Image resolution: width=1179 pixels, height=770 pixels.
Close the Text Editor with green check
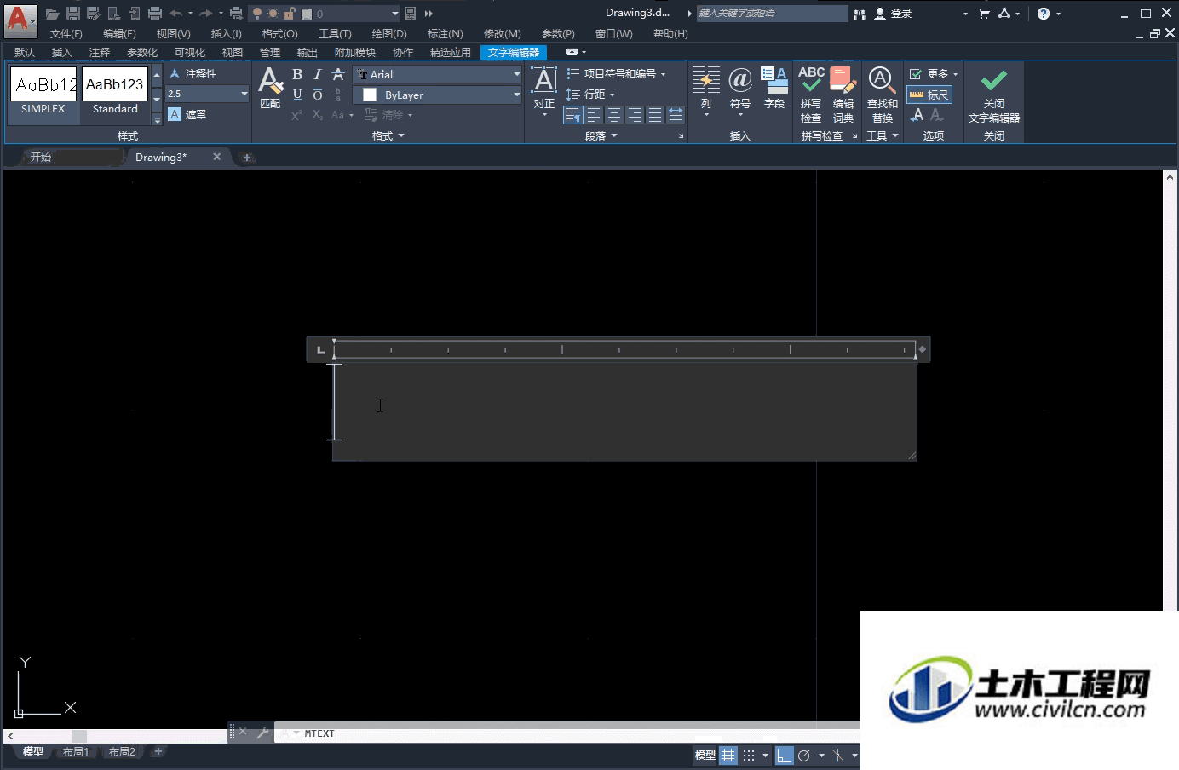[x=994, y=95]
